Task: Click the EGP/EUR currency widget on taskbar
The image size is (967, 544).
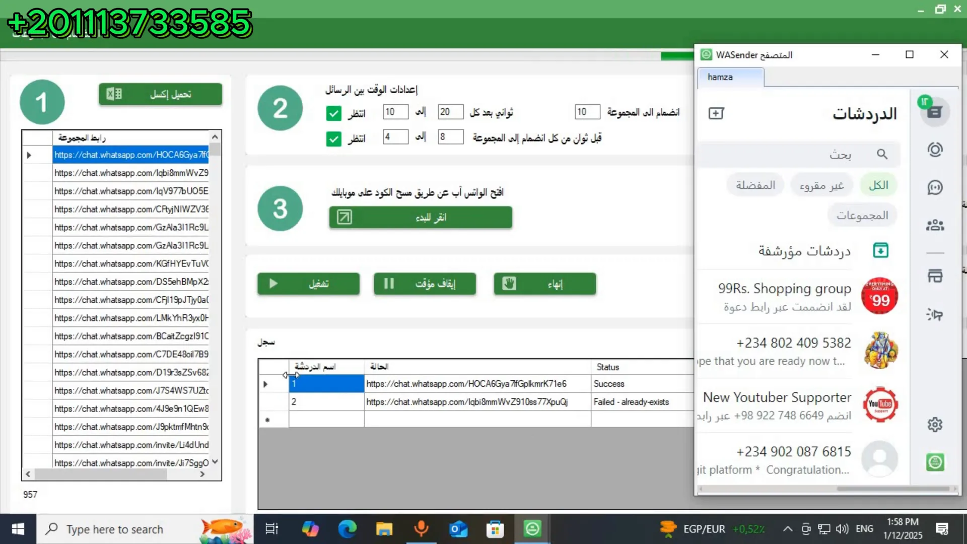Action: (x=712, y=529)
